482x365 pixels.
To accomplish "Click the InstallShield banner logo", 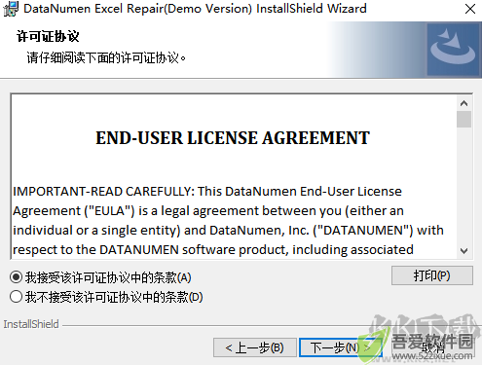I will click(x=453, y=50).
